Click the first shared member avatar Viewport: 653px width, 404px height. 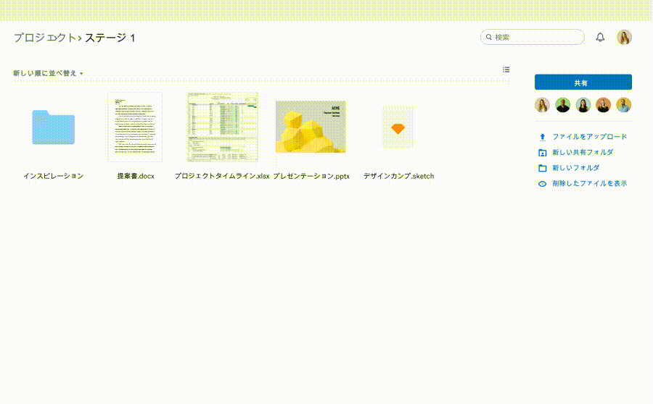click(542, 106)
